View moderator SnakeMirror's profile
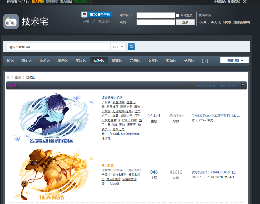 tap(130, 134)
